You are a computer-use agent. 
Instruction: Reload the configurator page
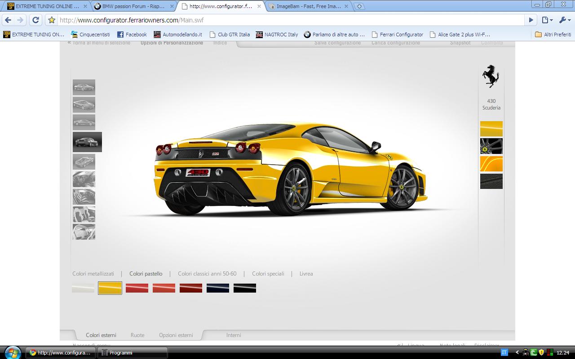(x=36, y=20)
